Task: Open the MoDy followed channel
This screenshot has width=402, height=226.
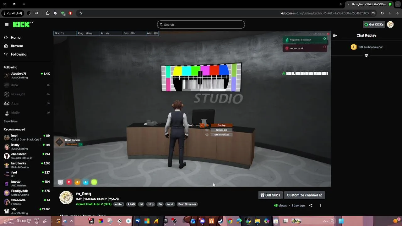Action: [x=27, y=112]
